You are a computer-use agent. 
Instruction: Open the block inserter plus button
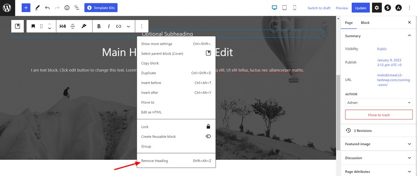point(26,8)
